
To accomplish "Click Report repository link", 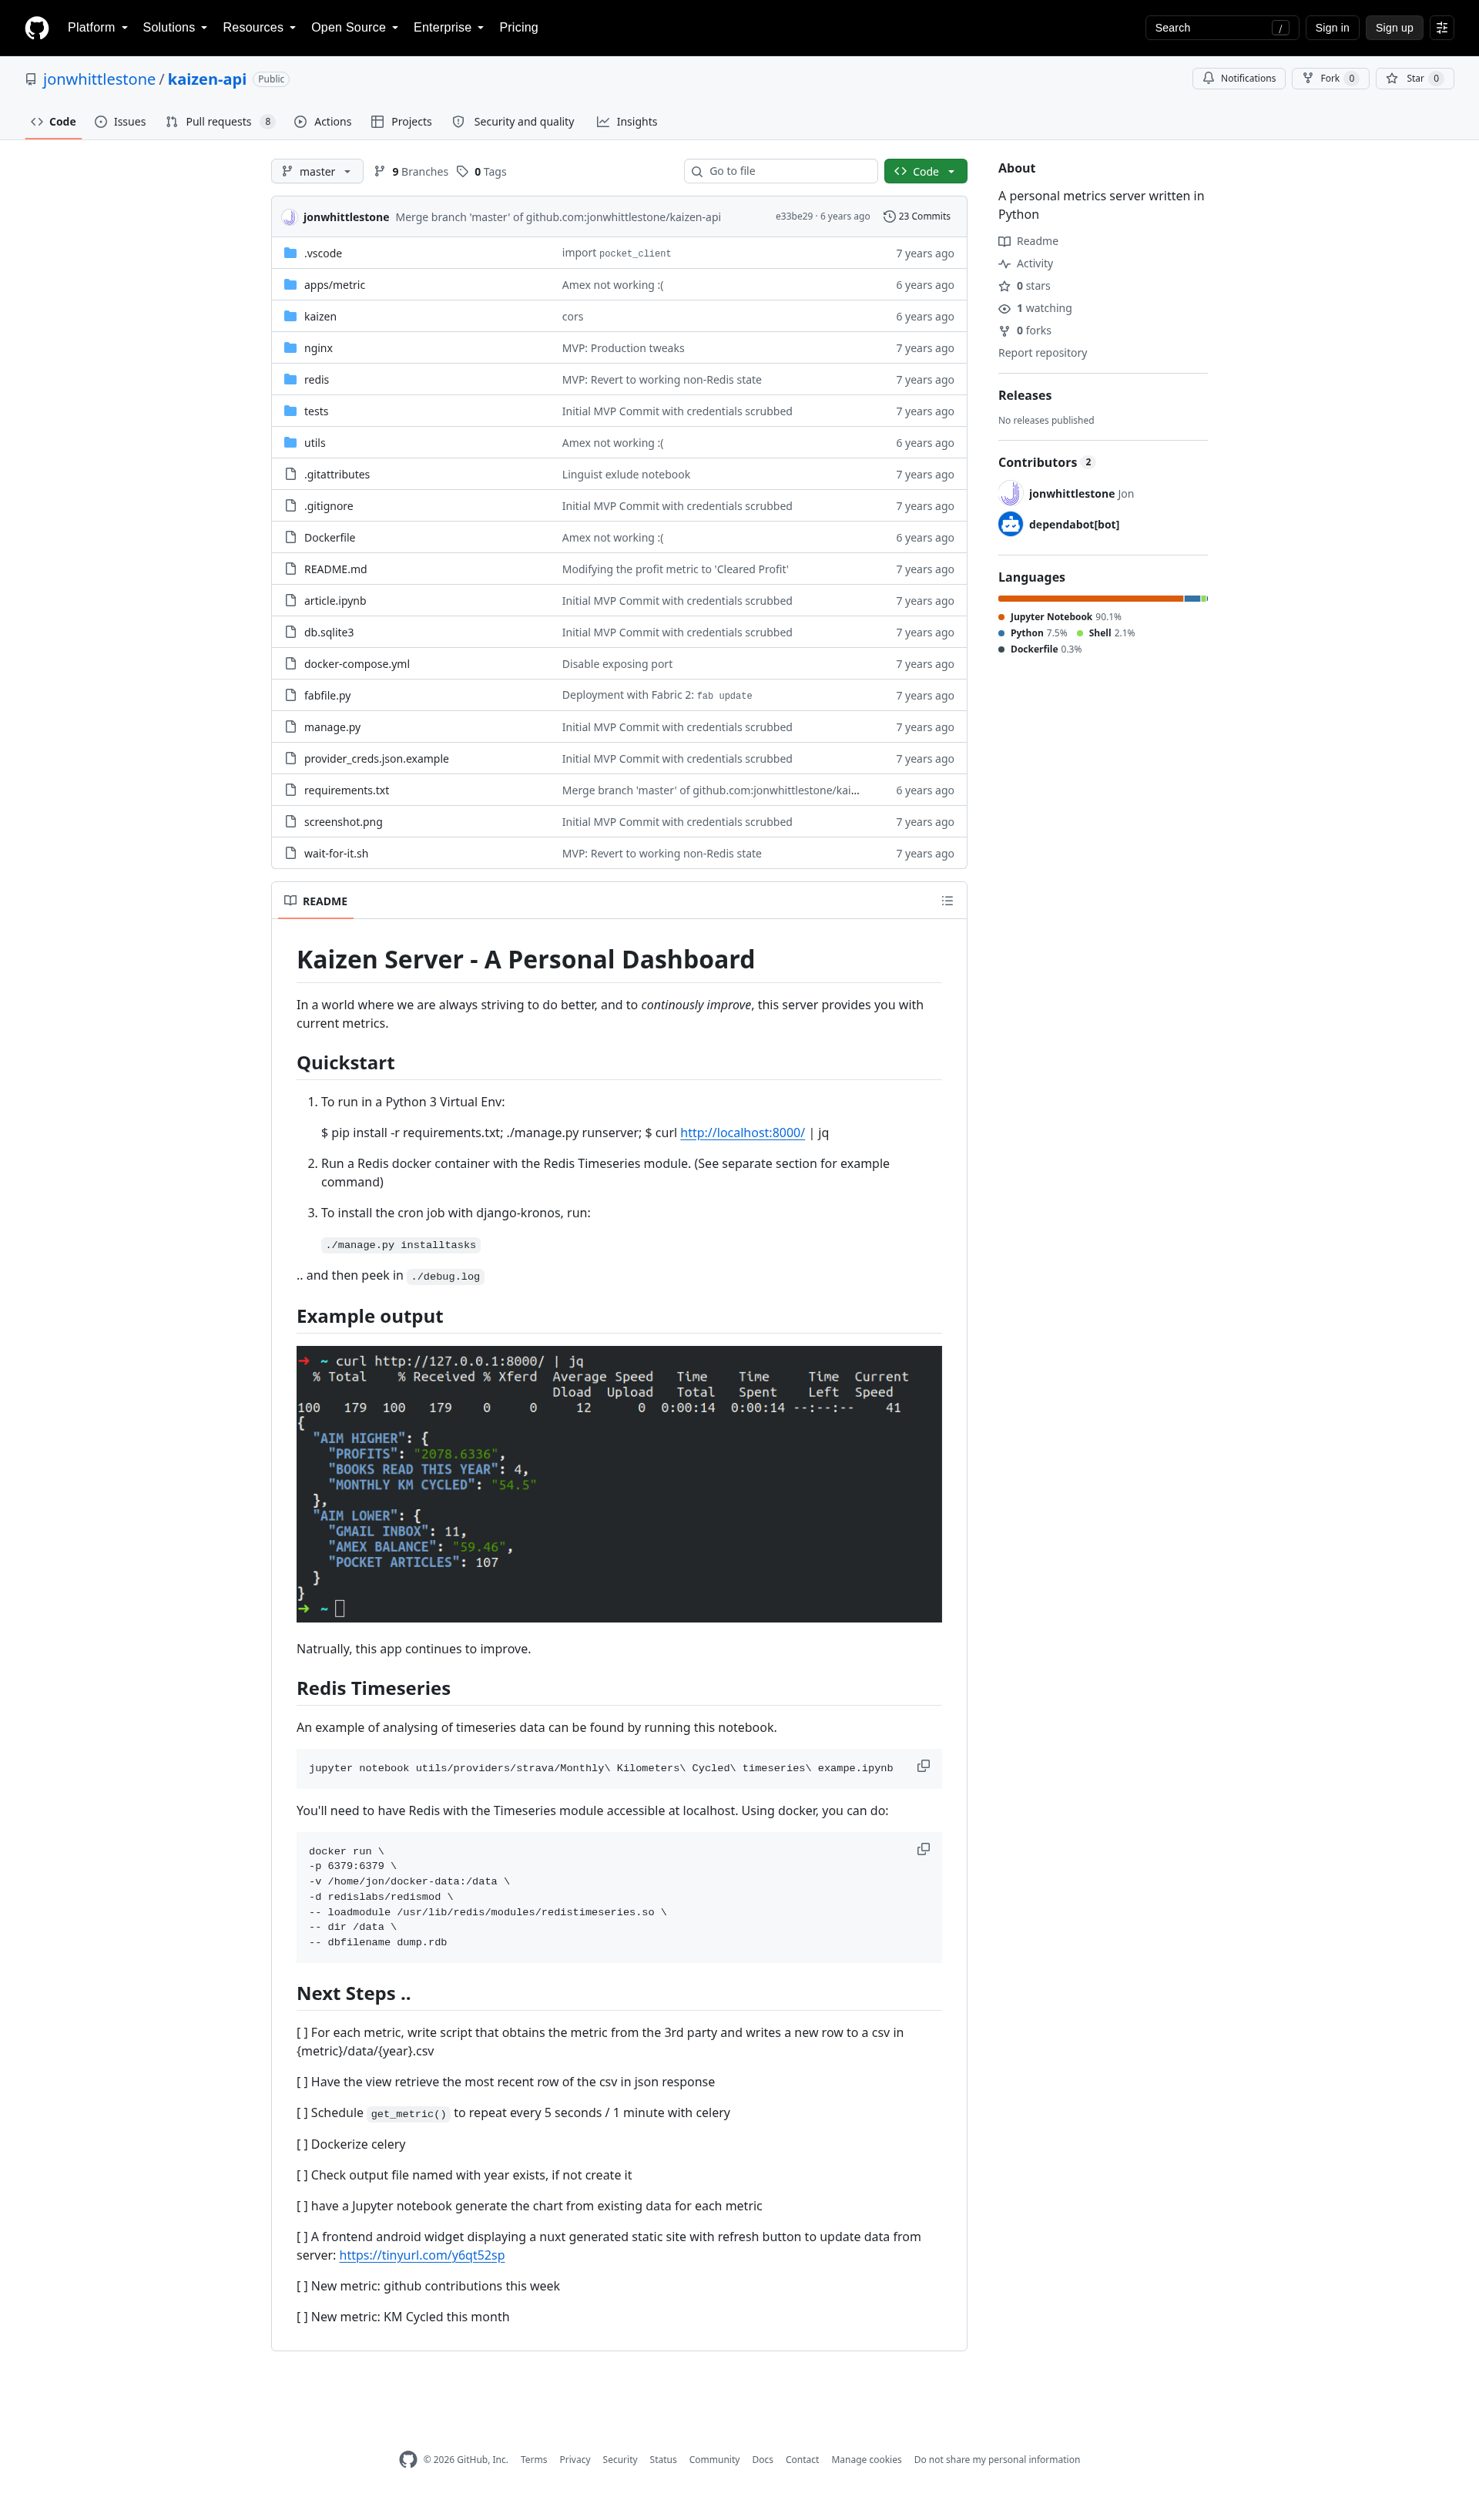I will click(1042, 353).
